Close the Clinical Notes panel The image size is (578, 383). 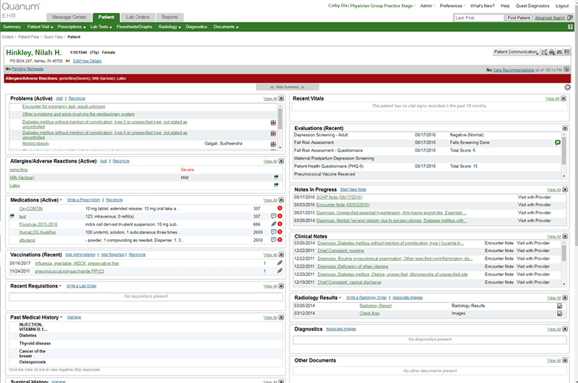coord(565,236)
